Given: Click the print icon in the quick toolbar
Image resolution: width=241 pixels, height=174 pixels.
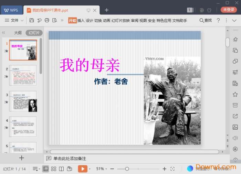Looking at the screenshot, I should click(x=47, y=21).
